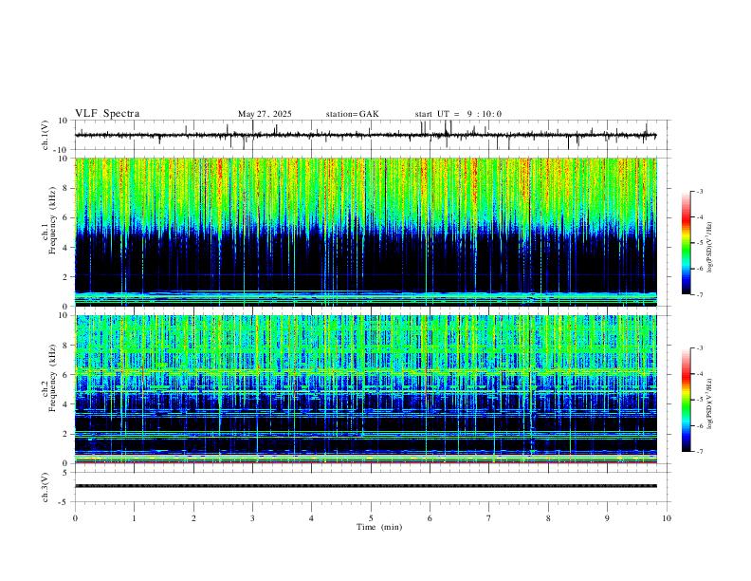Click the "6" kHz tick on ch.2 spectrogram axis
The image size is (751, 581).
[66, 374]
